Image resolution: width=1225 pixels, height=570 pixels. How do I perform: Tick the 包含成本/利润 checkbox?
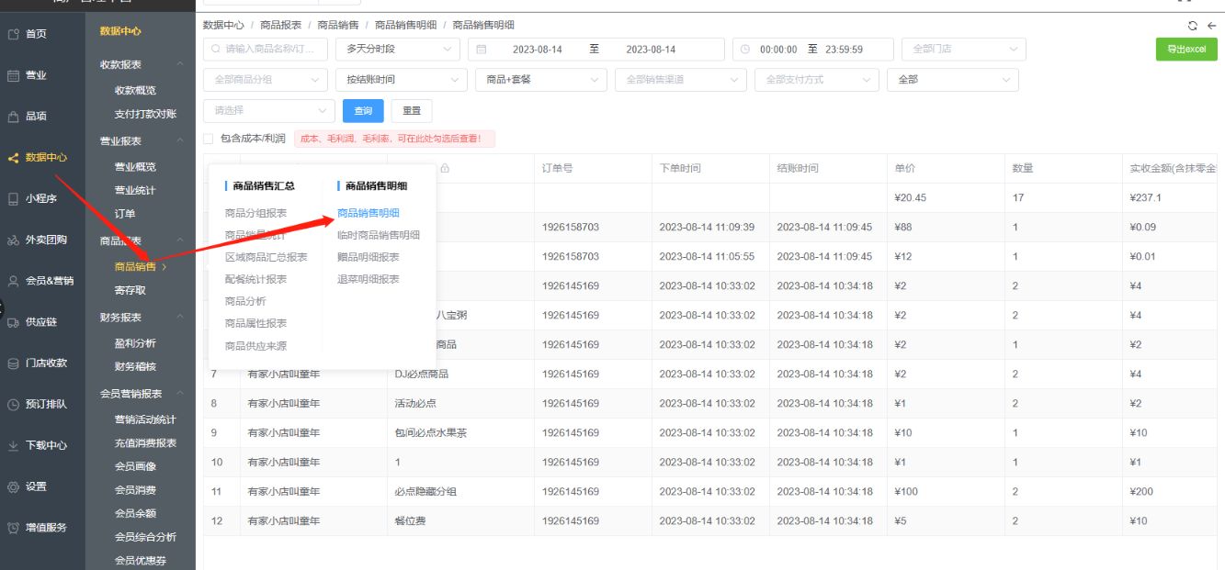coord(209,139)
